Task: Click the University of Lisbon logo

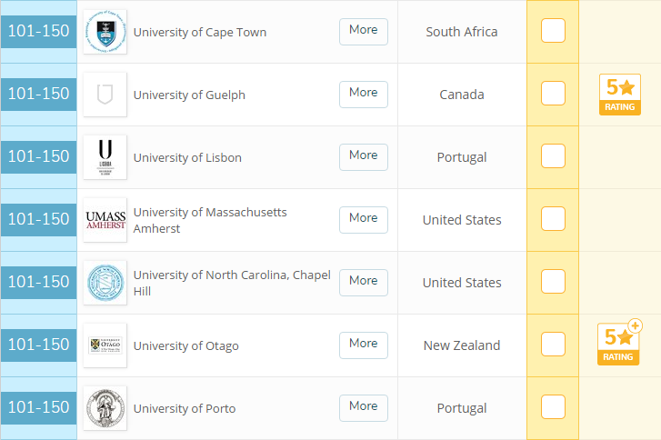Action: (x=105, y=157)
